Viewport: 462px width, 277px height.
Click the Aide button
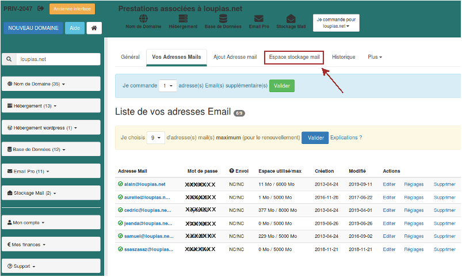(x=75, y=28)
